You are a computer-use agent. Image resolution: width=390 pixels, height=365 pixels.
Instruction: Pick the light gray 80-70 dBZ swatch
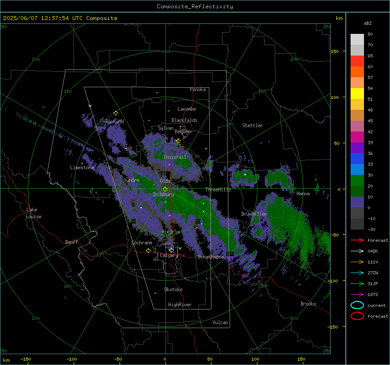357,39
